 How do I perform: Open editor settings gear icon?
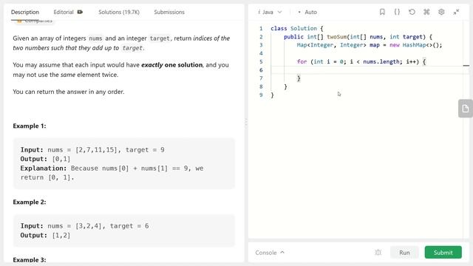tap(441, 12)
